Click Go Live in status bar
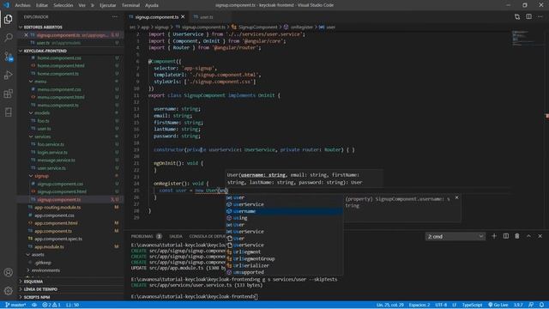This screenshot has height=309, width=549. coord(498,305)
